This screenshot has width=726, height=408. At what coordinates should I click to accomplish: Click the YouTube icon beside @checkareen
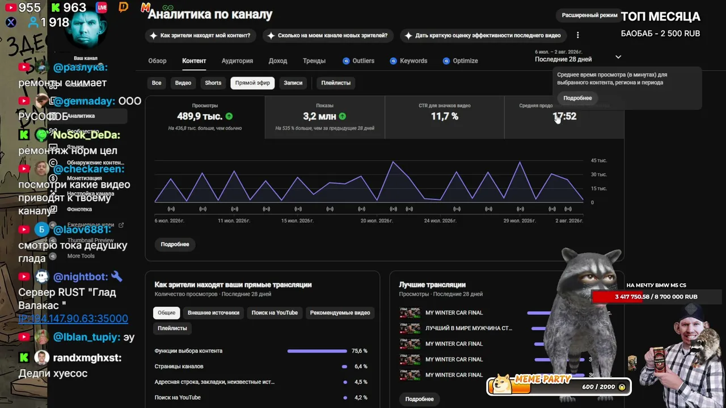pyautogui.click(x=24, y=169)
